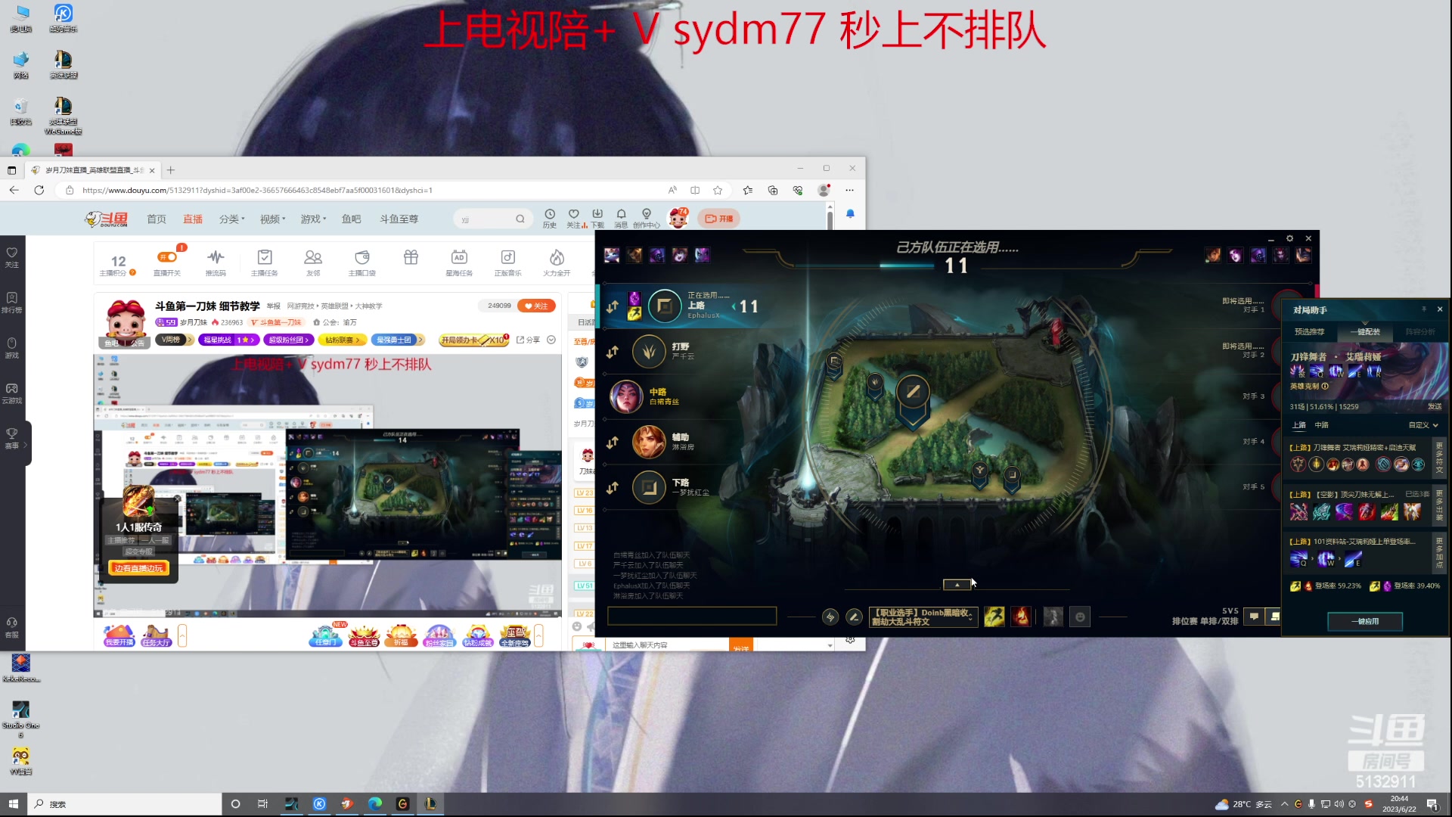
Task: Open the emote selection icon
Action: (1080, 617)
